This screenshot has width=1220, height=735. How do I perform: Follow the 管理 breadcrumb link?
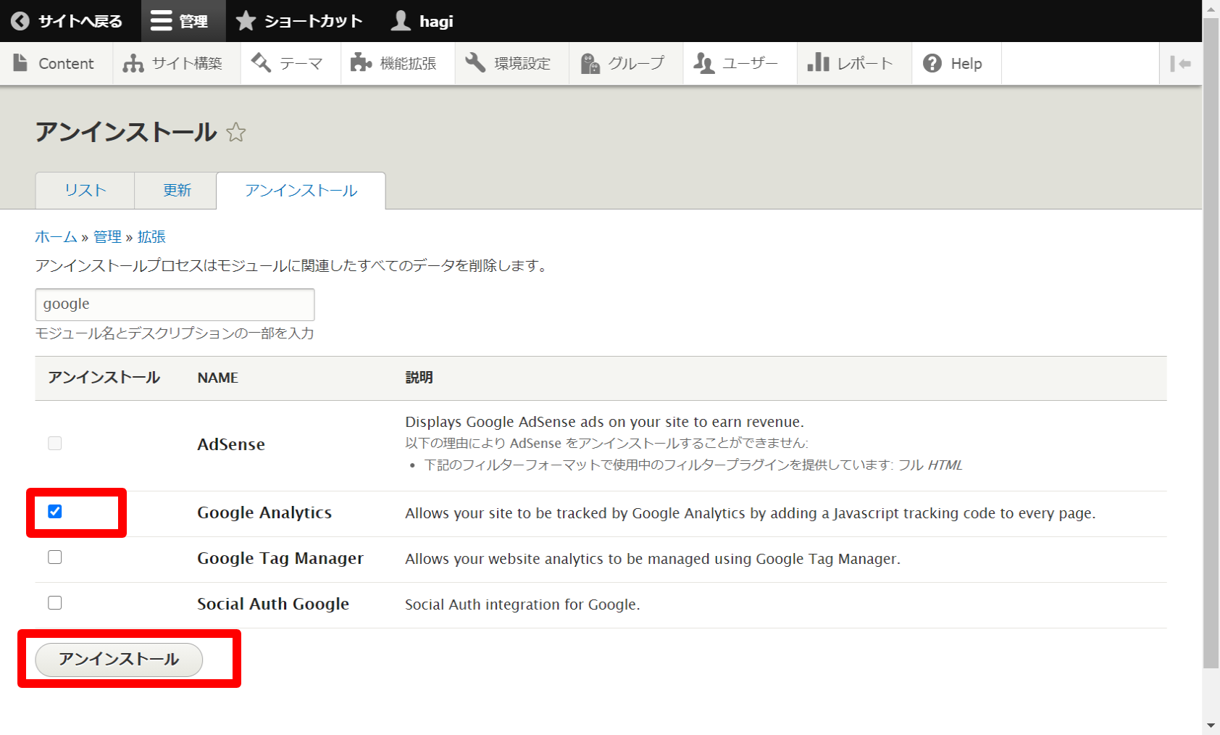pyautogui.click(x=107, y=237)
